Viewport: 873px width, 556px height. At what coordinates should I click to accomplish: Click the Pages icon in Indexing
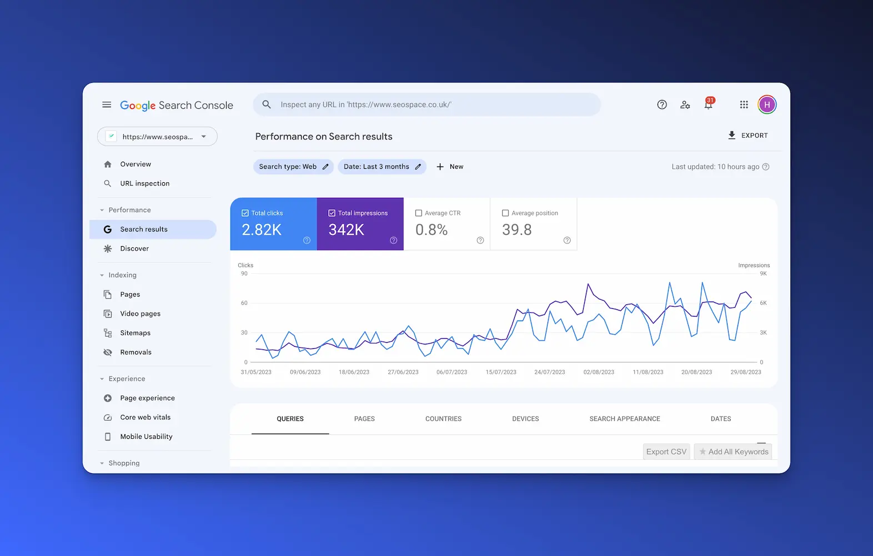(108, 294)
